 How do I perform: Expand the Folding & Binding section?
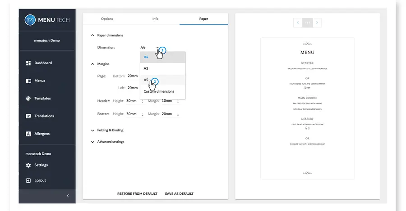click(93, 130)
